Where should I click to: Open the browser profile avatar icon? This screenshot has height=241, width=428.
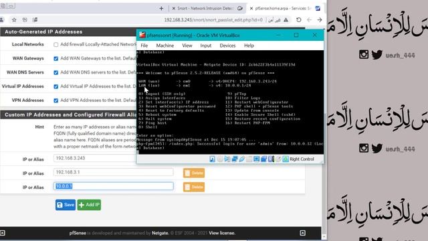[x=2, y=19]
